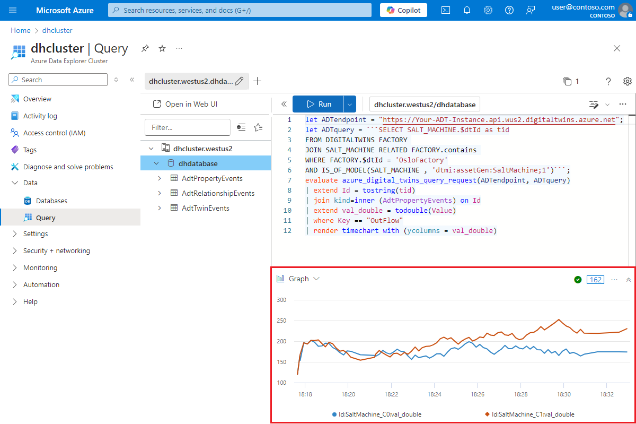This screenshot has height=424, width=636.
Task: Open in Web UI
Action: (x=185, y=104)
